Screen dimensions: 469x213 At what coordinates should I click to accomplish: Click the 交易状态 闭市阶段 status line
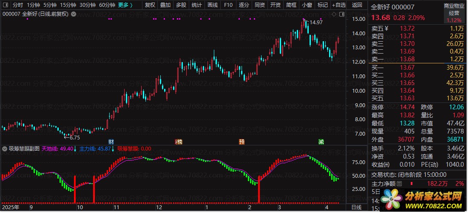(x=409, y=175)
